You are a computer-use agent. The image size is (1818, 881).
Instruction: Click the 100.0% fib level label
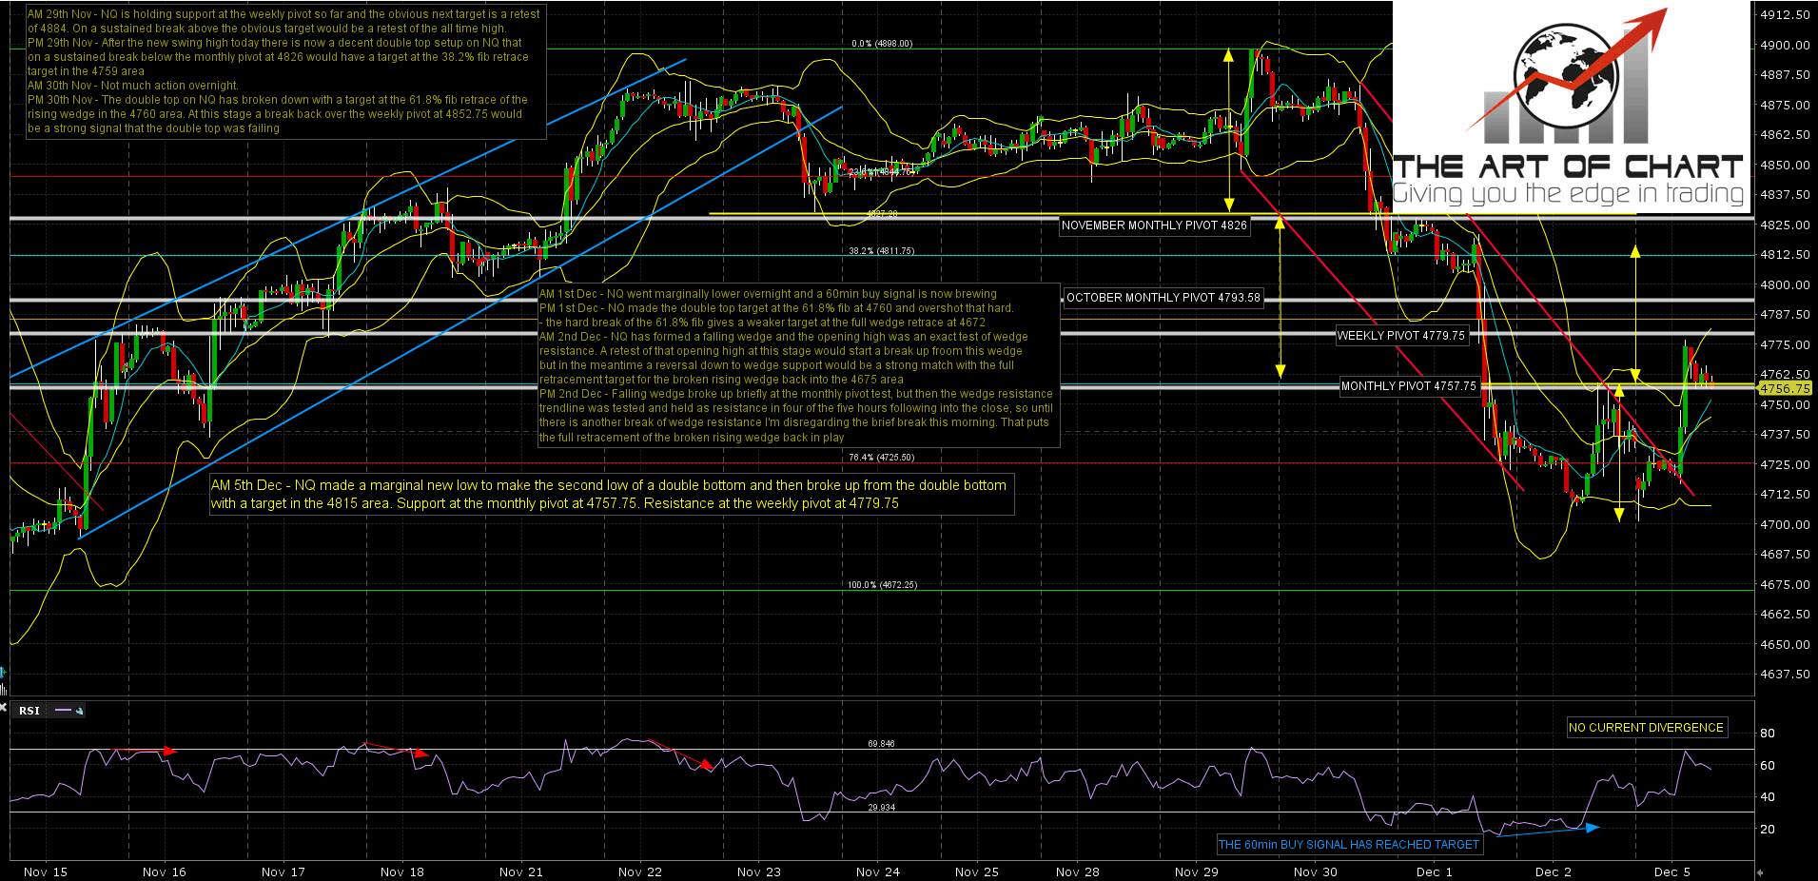pyautogui.click(x=882, y=585)
